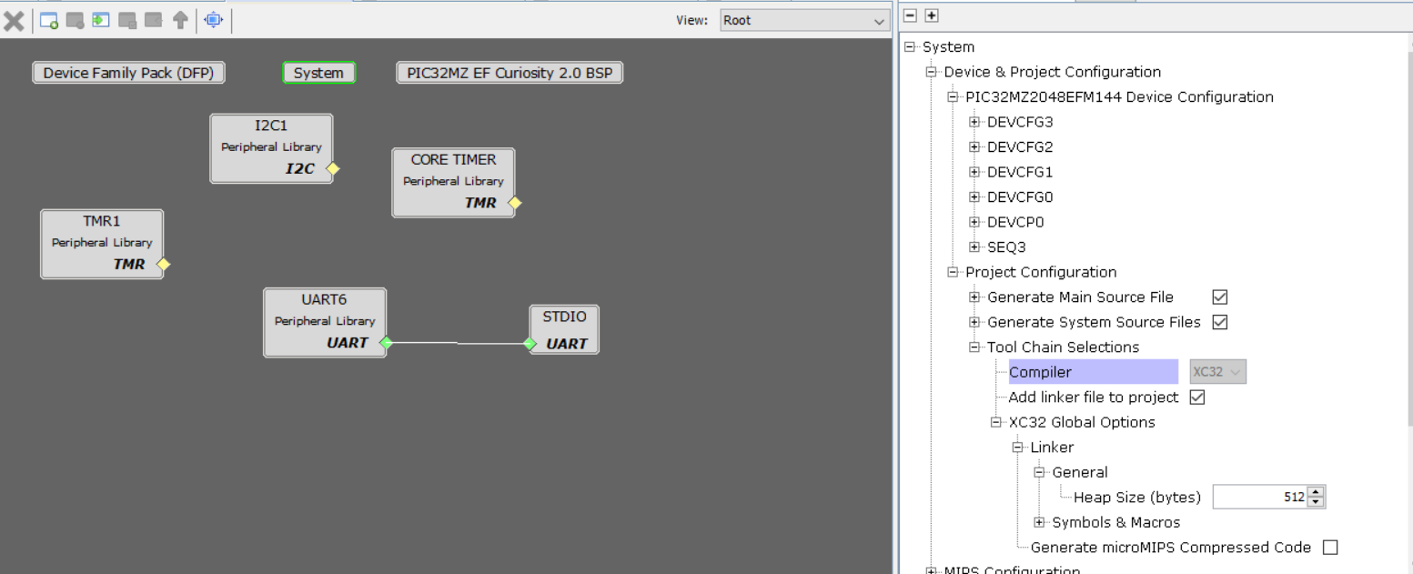Select the TMR1 Peripheral Library block
This screenshot has height=574, width=1413.
point(102,244)
